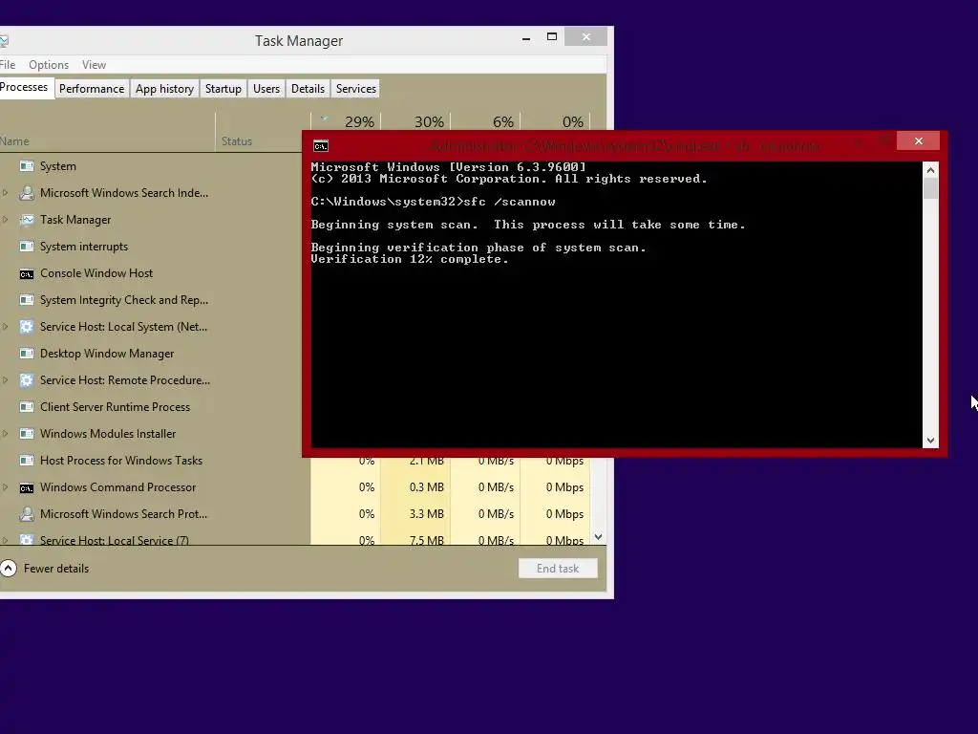Sort by the 29% CPU column header
978x734 pixels.
coord(346,122)
